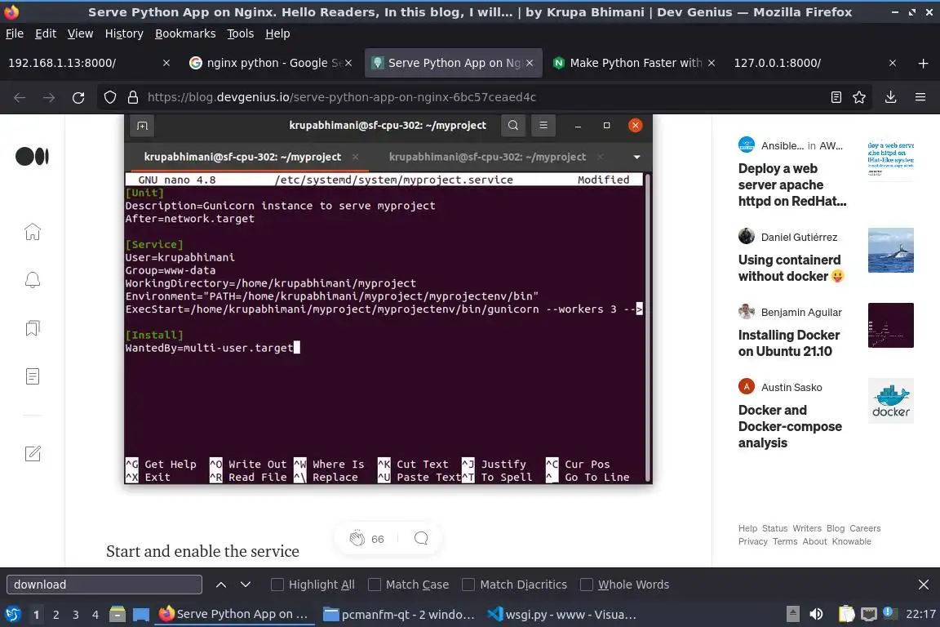Bookmark this page with star

(859, 97)
